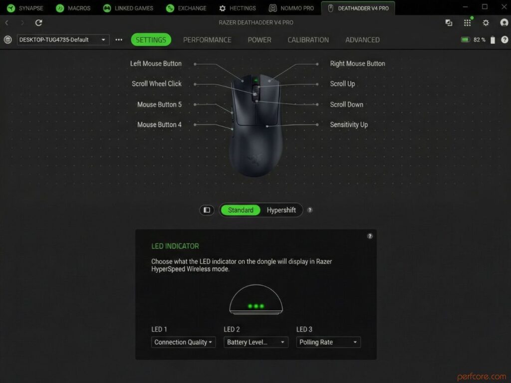
Task: Click the user account avatar icon
Action: point(504,22)
